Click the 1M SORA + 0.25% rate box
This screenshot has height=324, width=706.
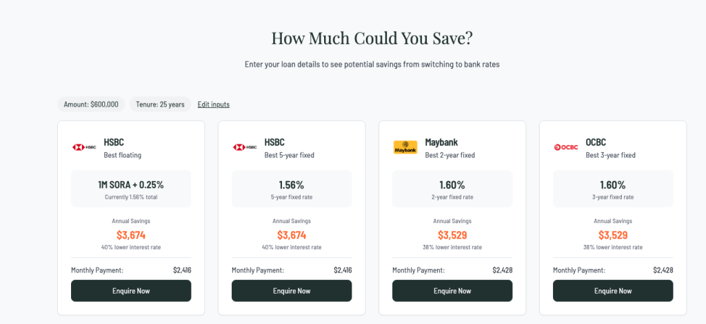point(131,189)
